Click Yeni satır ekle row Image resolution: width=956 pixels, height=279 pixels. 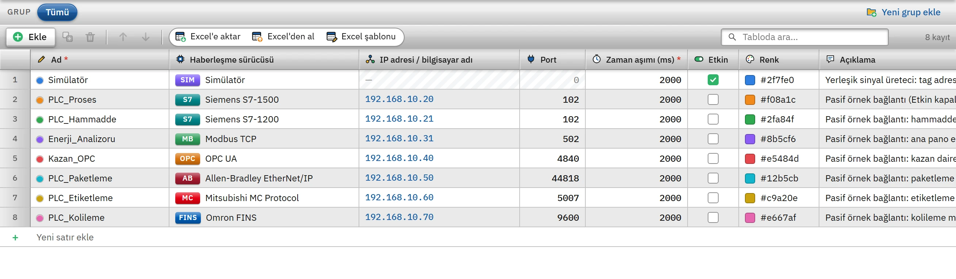pos(478,237)
